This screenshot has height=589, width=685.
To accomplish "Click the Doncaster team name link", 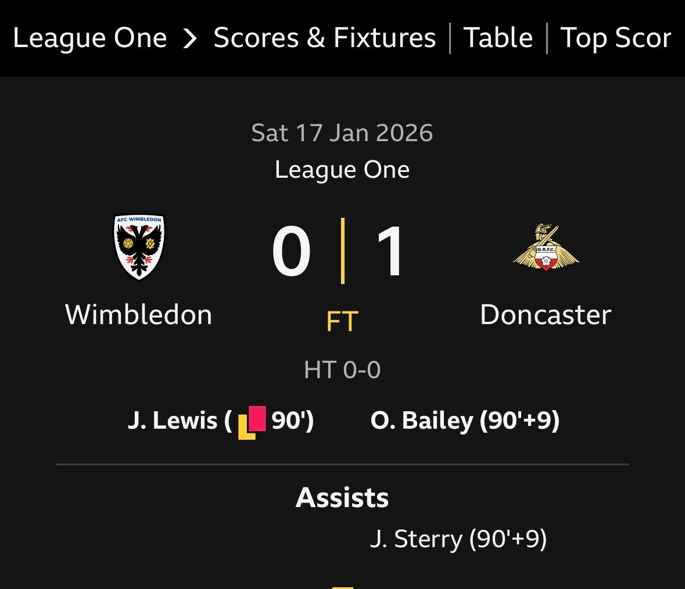I will pos(545,314).
